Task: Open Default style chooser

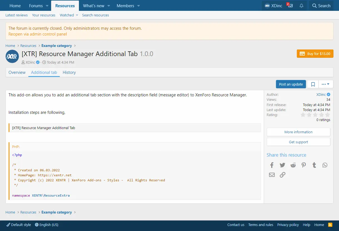Action: point(19,225)
